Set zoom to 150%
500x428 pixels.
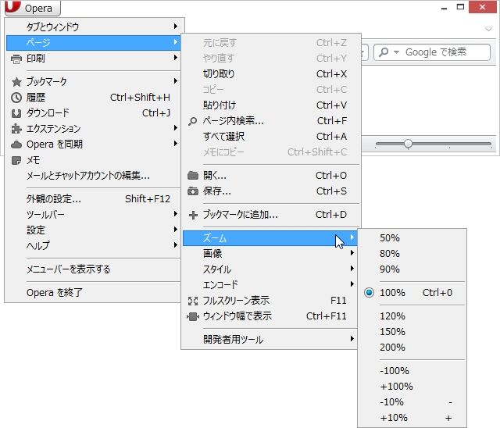412,332
